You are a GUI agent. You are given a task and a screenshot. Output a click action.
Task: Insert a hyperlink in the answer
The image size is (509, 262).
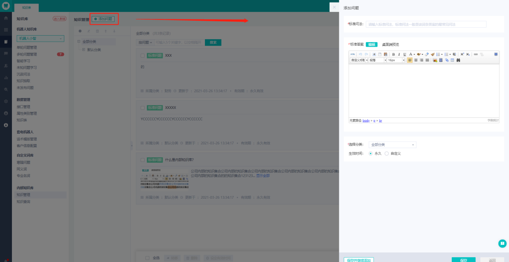pyautogui.click(x=476, y=55)
